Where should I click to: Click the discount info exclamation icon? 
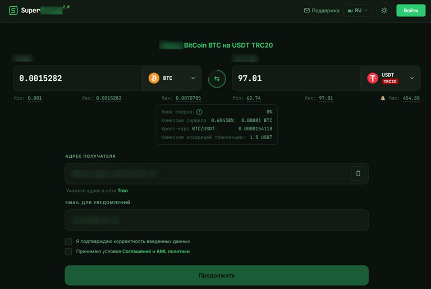(199, 112)
